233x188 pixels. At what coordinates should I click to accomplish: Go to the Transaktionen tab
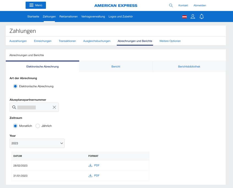pos(67,41)
